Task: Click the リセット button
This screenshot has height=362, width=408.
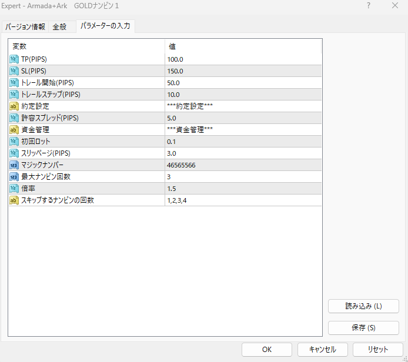Action: click(378, 349)
